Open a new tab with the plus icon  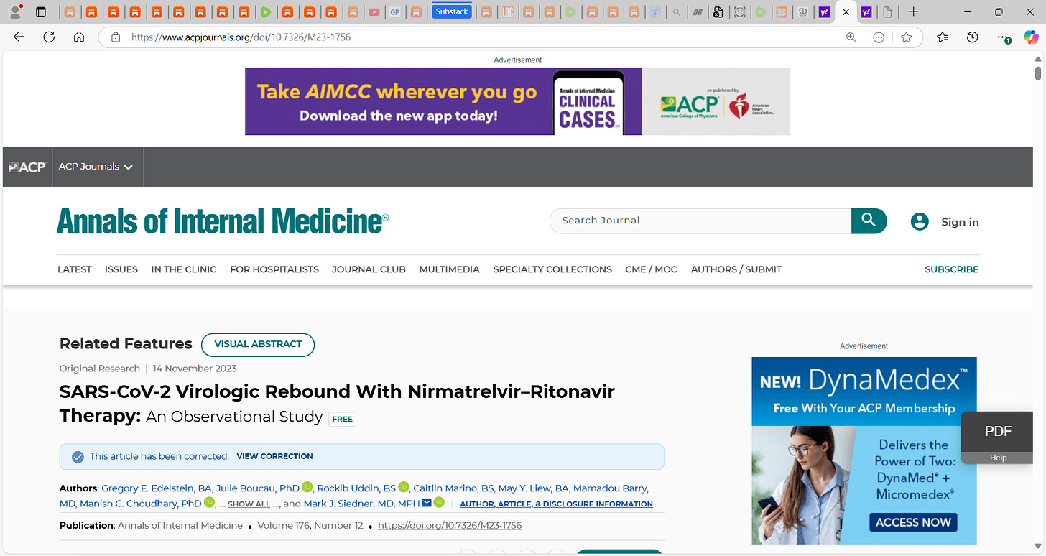(x=913, y=11)
